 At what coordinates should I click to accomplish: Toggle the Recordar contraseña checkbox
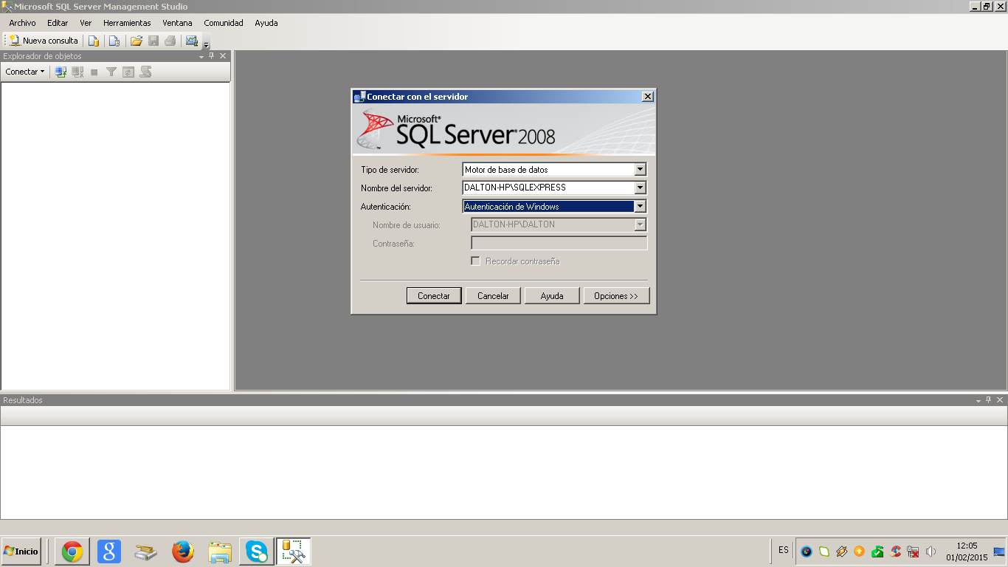click(476, 261)
